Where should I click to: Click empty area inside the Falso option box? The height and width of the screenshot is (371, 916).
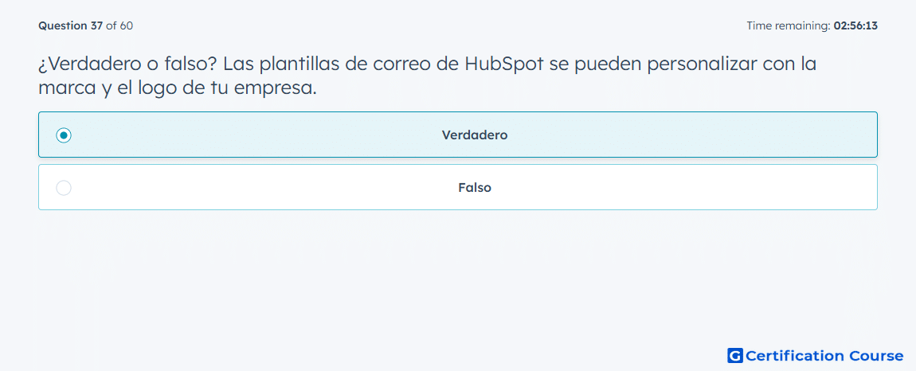[671, 188]
